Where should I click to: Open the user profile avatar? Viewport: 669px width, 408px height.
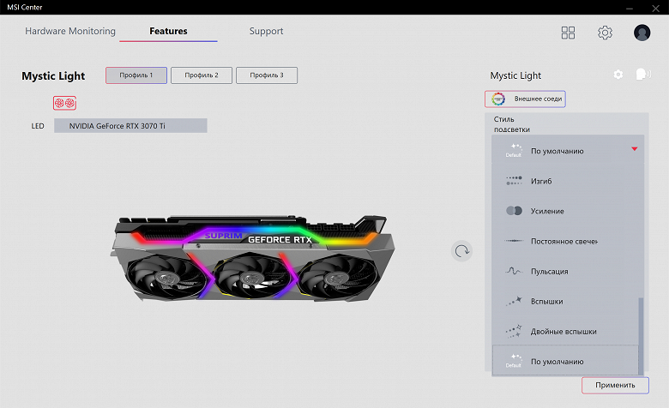click(x=642, y=33)
